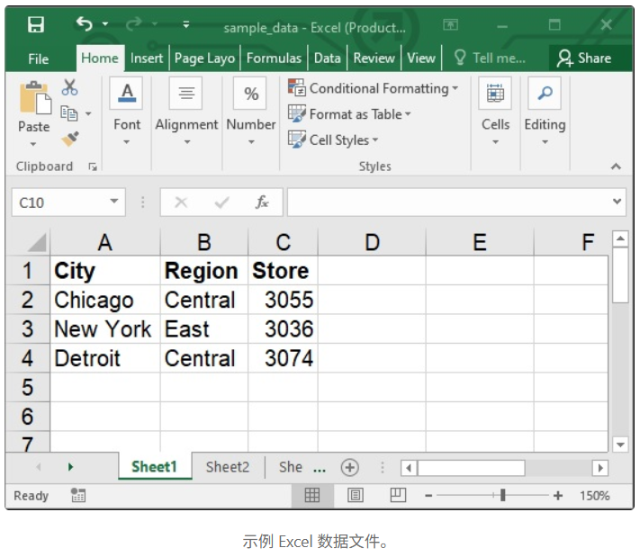This screenshot has width=640, height=557.
Task: Switch to the Insert tab
Action: click(x=147, y=58)
